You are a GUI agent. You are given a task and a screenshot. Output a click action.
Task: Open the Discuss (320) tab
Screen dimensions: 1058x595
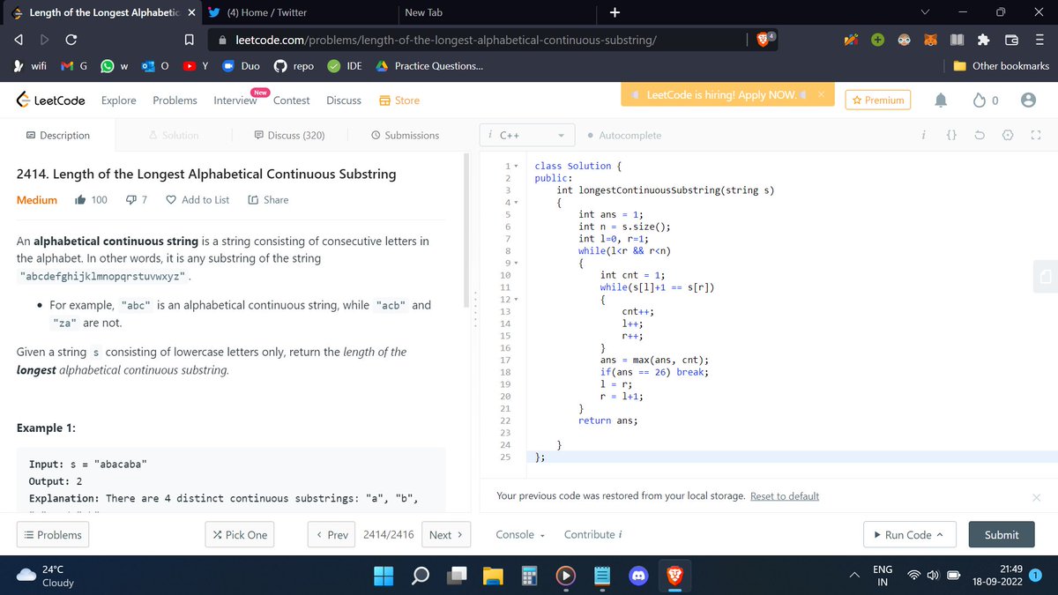pos(289,136)
